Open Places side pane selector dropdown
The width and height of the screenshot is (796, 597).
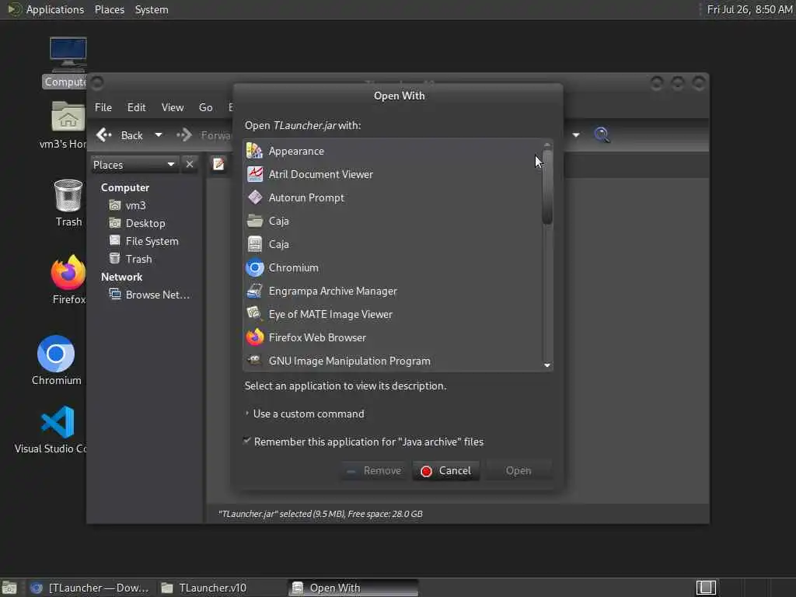(134, 165)
